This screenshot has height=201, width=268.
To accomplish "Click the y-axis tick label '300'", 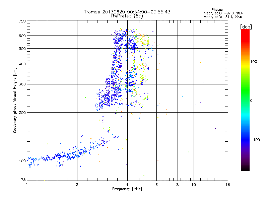I will pyautogui.click(x=22, y=84).
